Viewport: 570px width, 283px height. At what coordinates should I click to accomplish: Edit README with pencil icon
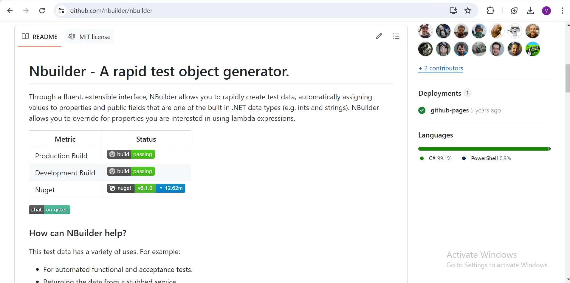tap(379, 36)
